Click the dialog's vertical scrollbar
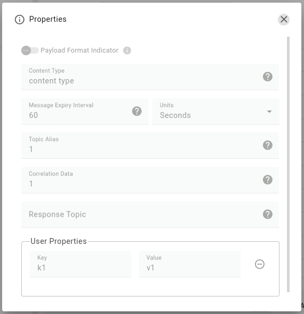 click(x=288, y=164)
